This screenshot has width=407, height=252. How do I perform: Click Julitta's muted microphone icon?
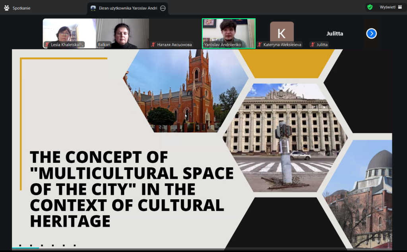click(313, 45)
